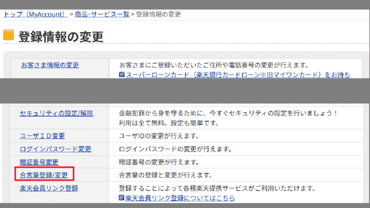Click text ユーザIDの変更が行えます。

click(159, 136)
